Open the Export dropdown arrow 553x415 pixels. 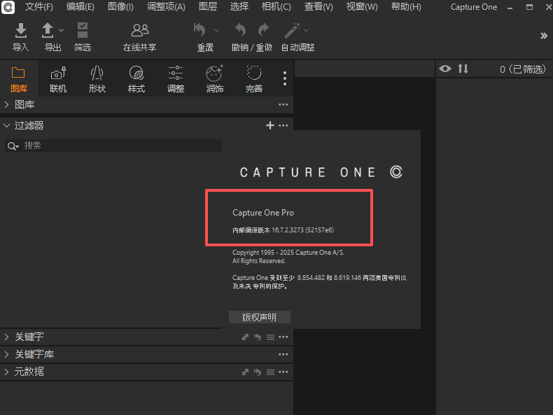[62, 30]
